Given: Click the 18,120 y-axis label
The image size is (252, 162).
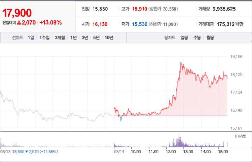Looking at the screenshot, I should pyautogui.click(x=236, y=75).
